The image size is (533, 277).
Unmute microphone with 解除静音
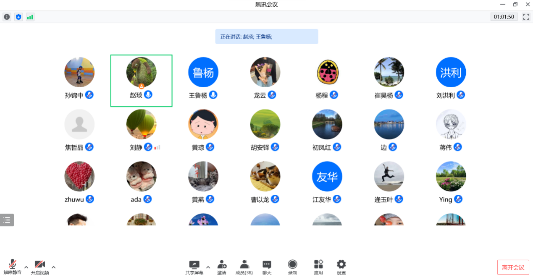click(x=13, y=267)
